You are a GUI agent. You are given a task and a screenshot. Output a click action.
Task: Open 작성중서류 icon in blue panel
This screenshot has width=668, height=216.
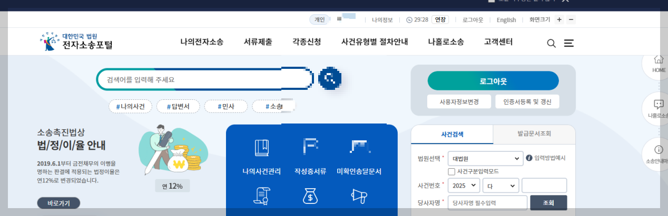pos(310,147)
